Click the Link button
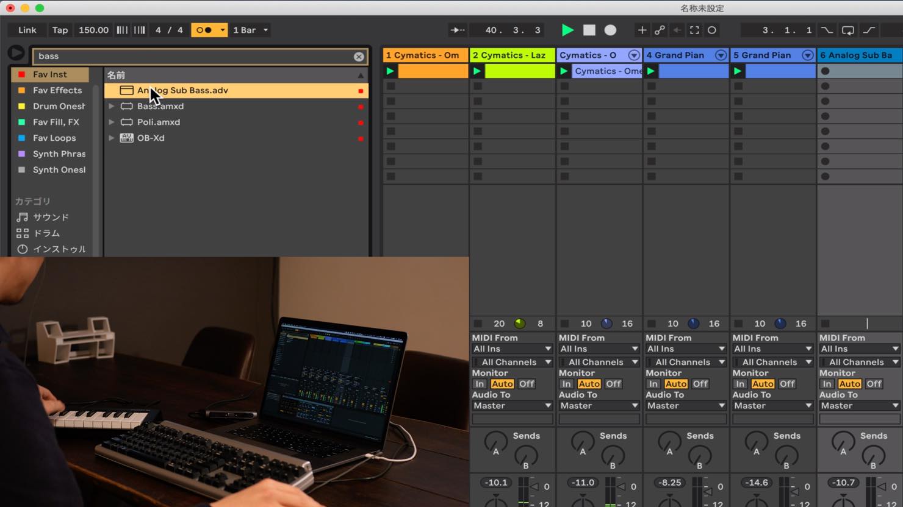The image size is (903, 507). pyautogui.click(x=27, y=30)
